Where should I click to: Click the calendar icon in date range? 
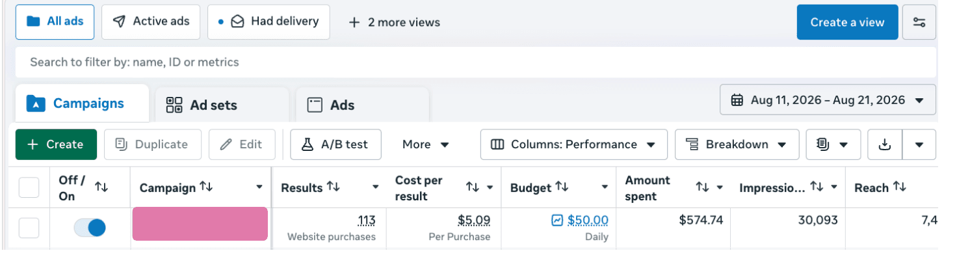(x=737, y=100)
